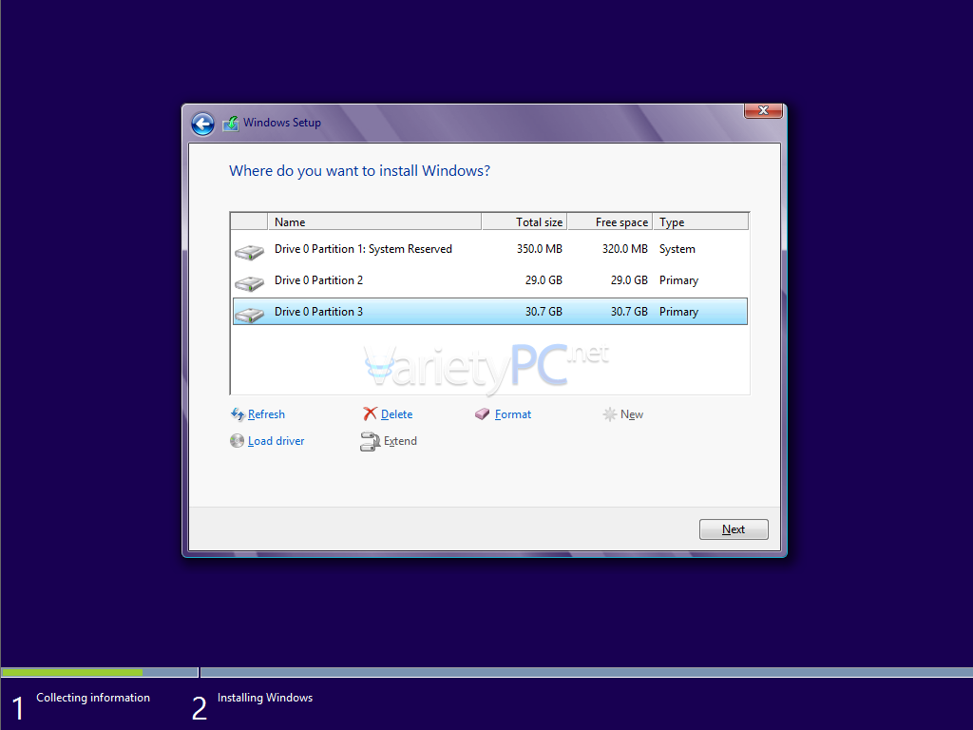Click the Extend link
The image size is (973, 730).
(x=400, y=441)
